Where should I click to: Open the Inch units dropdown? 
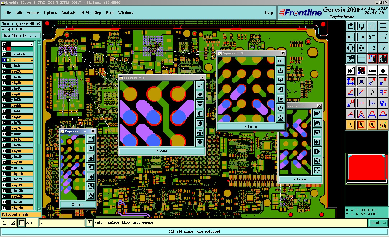click(378, 223)
